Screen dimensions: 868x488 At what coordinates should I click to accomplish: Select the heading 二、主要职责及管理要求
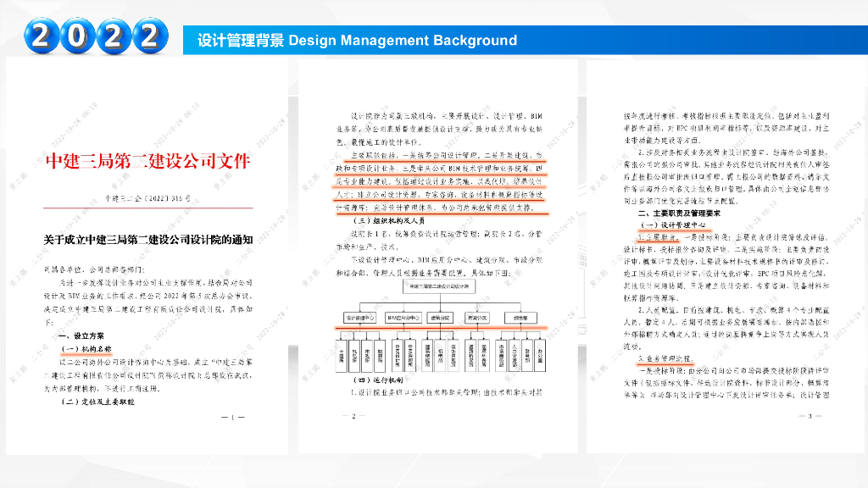click(x=679, y=213)
